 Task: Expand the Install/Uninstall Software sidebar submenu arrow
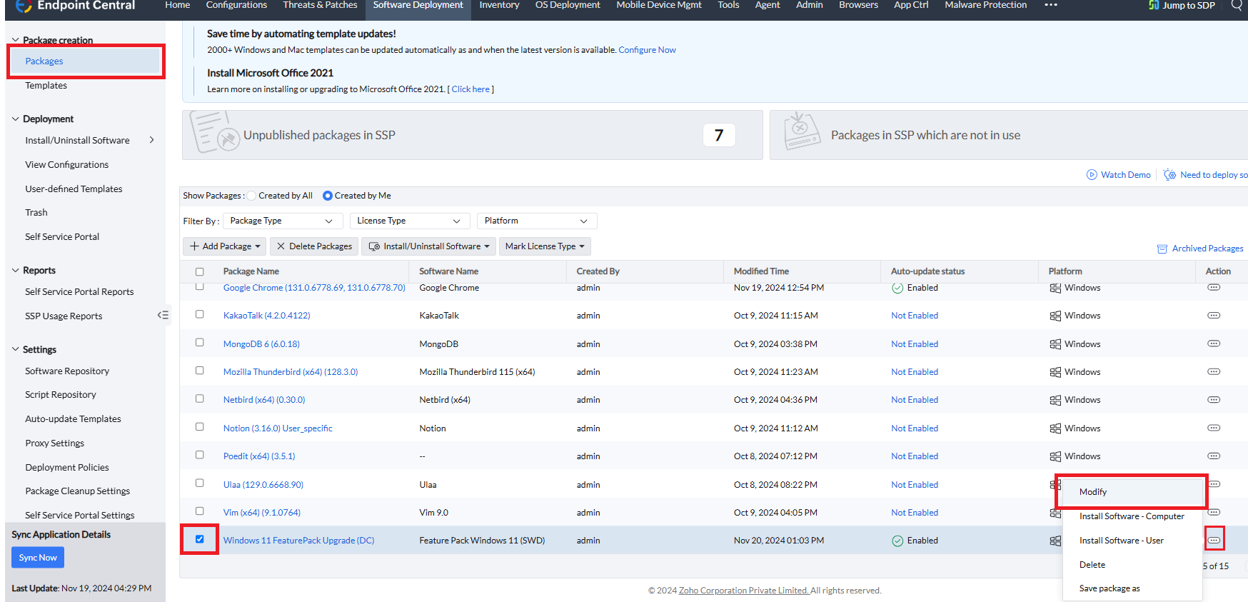151,140
